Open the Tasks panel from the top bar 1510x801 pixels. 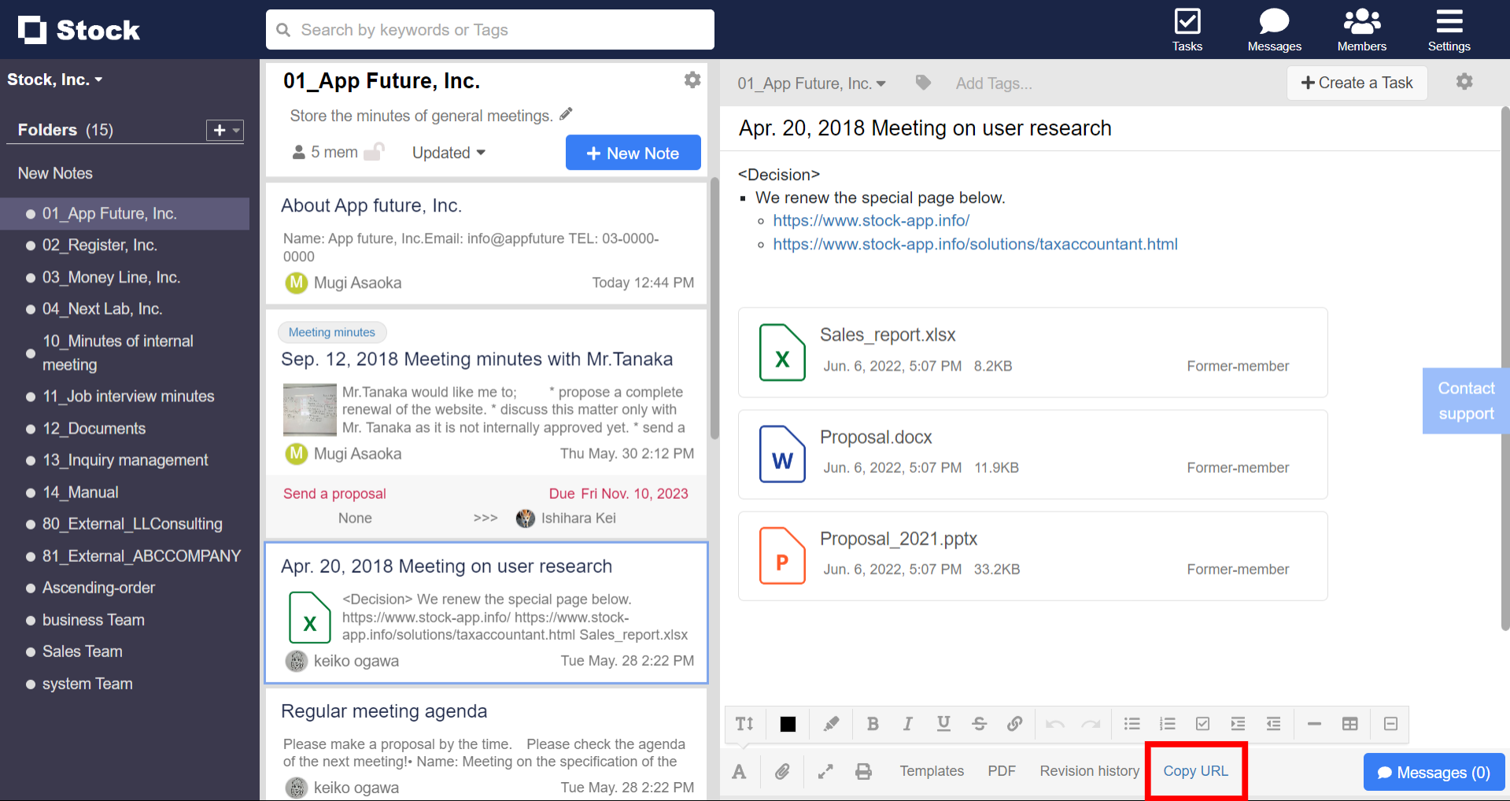[x=1187, y=29]
